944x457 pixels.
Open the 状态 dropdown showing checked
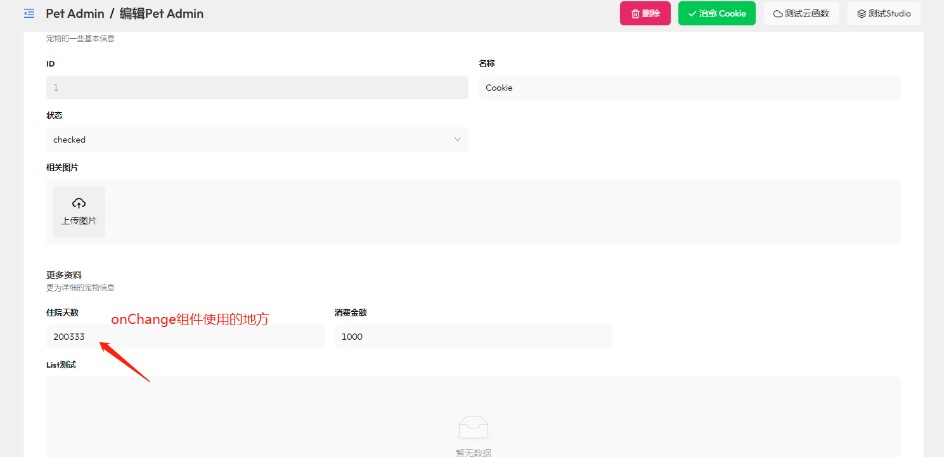pos(257,139)
